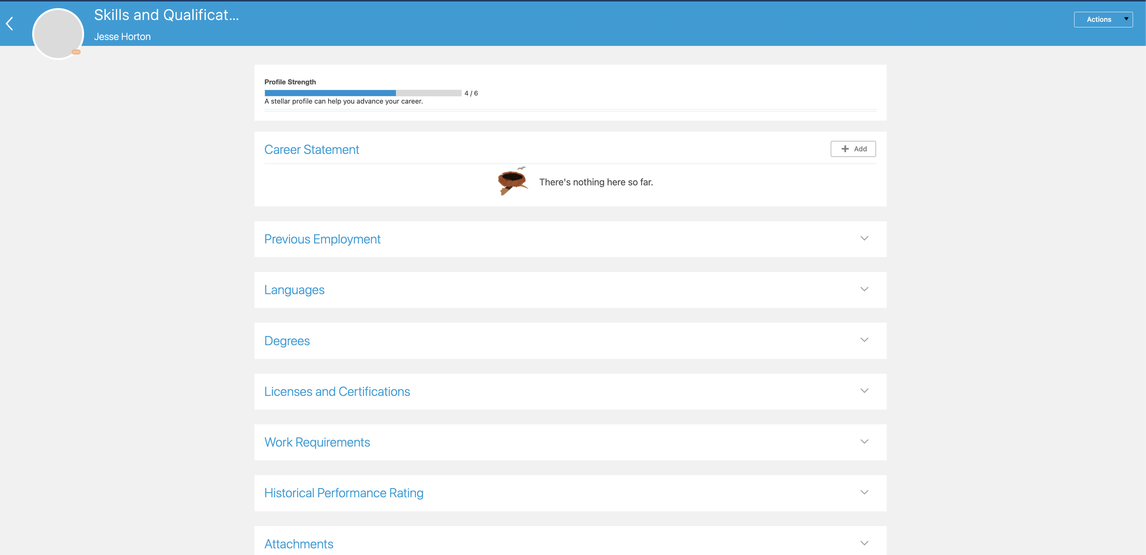This screenshot has height=555, width=1146.
Task: Expand the Languages section
Action: (x=865, y=289)
